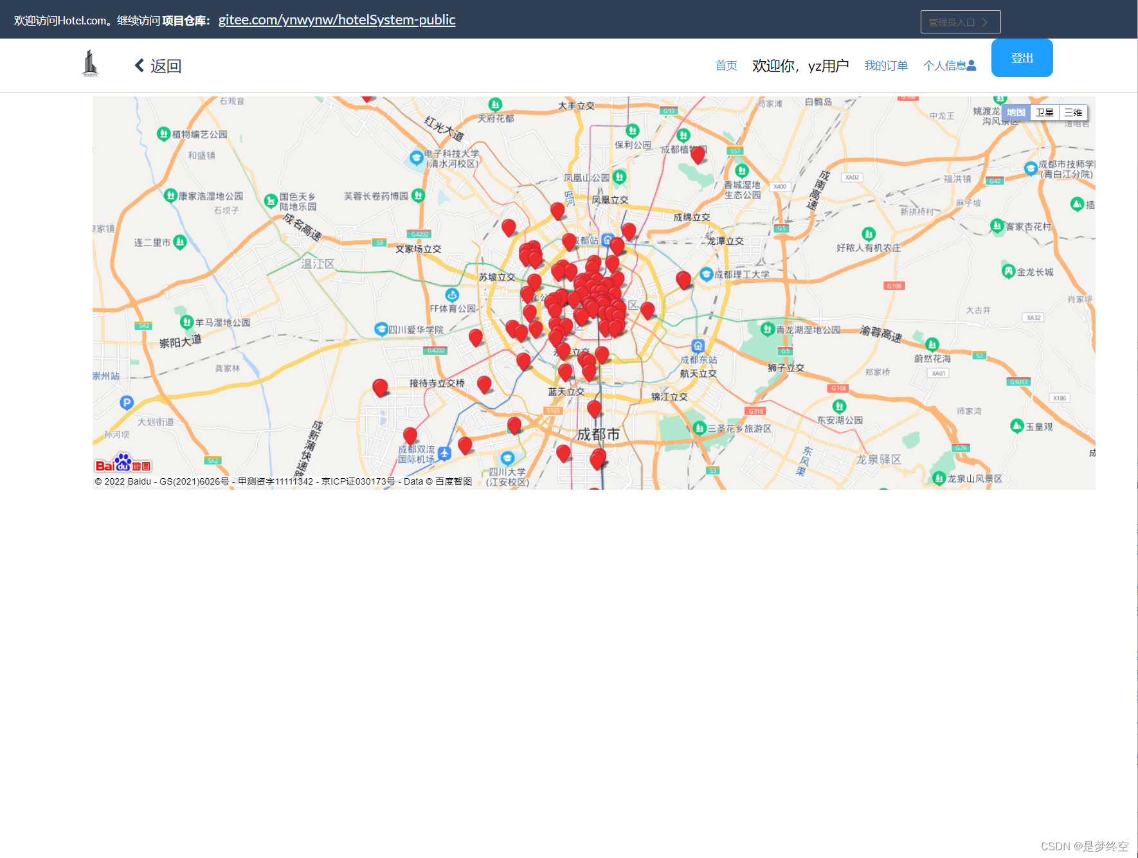Click the hotel building logo icon

click(91, 64)
